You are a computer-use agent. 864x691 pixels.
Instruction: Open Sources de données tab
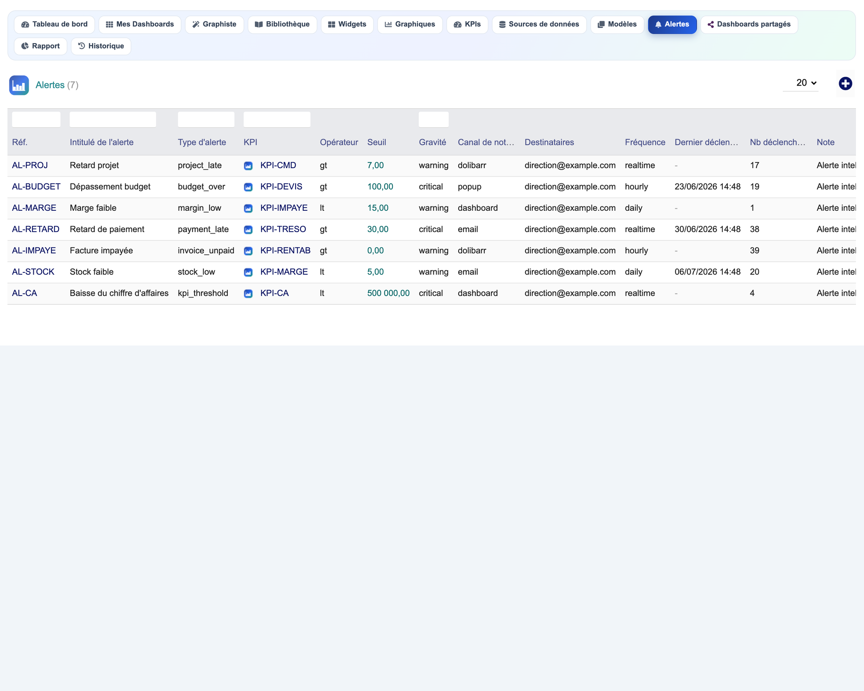539,24
